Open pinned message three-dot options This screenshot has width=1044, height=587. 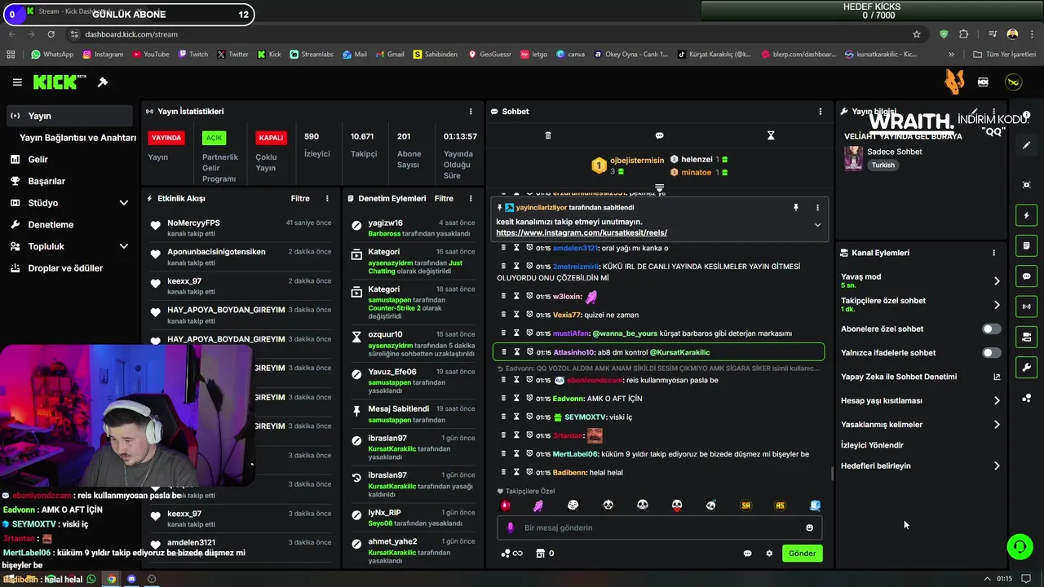coord(817,208)
